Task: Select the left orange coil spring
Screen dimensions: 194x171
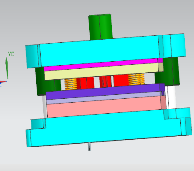Action: tap(71, 84)
